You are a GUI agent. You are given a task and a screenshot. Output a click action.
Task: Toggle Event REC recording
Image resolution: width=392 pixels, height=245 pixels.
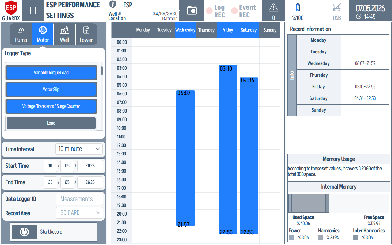point(243,11)
